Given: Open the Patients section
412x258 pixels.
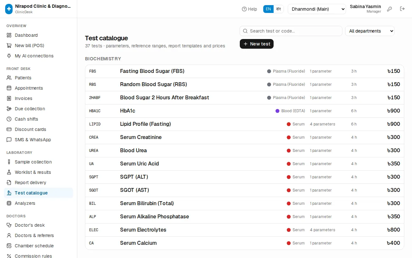Looking at the screenshot, I should point(39,78).
